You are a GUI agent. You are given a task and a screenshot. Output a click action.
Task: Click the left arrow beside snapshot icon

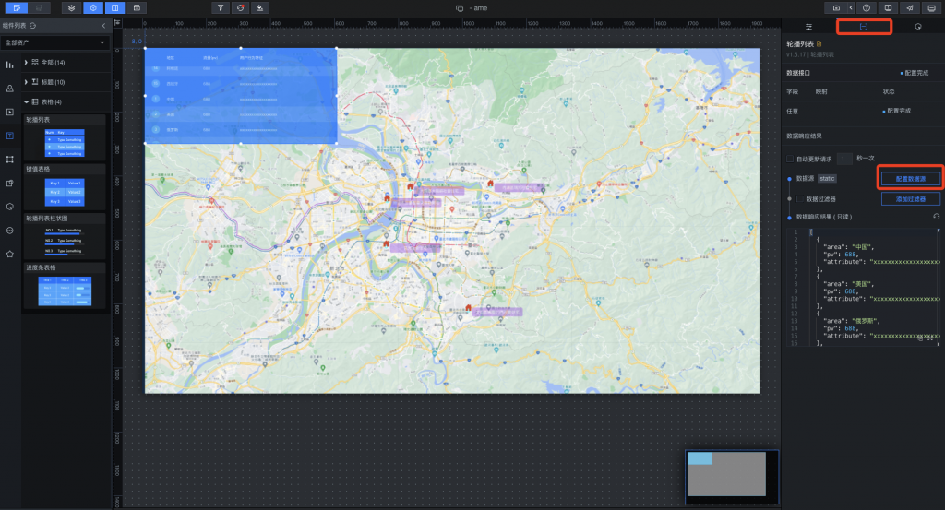coord(851,7)
